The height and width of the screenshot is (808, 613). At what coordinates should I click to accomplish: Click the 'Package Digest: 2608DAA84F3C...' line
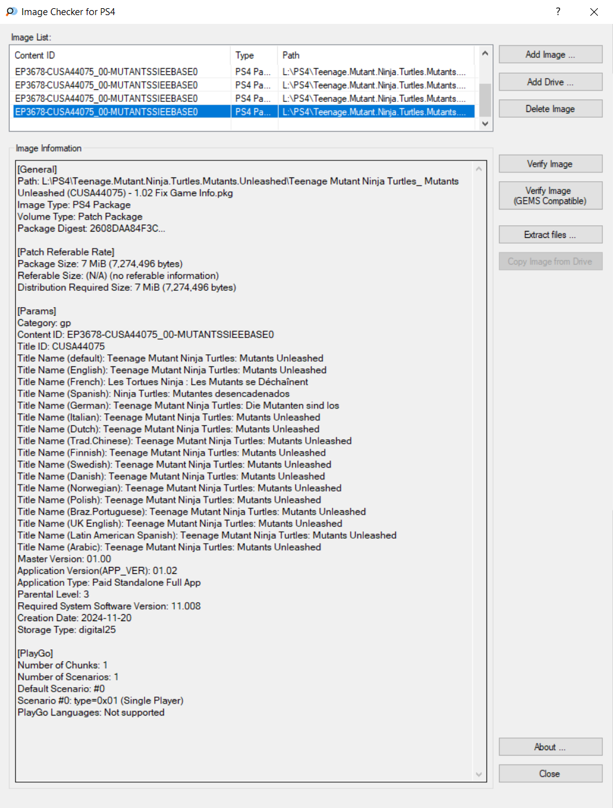coord(91,228)
